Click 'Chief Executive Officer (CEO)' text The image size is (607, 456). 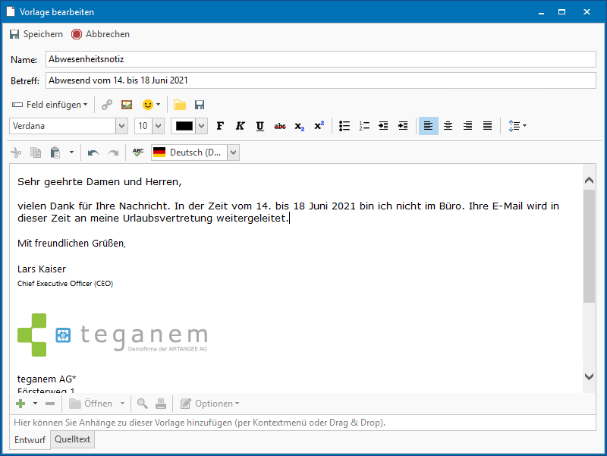[65, 284]
